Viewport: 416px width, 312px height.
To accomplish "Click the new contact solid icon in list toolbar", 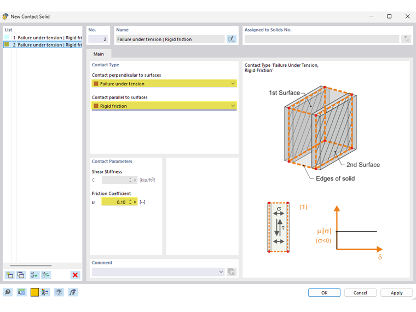I will [9, 275].
